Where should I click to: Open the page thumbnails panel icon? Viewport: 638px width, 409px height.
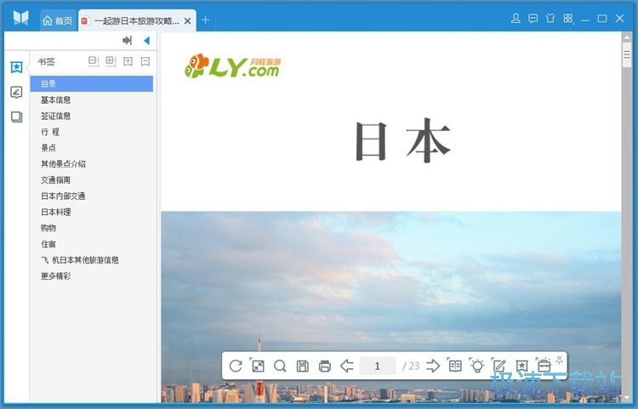16,117
